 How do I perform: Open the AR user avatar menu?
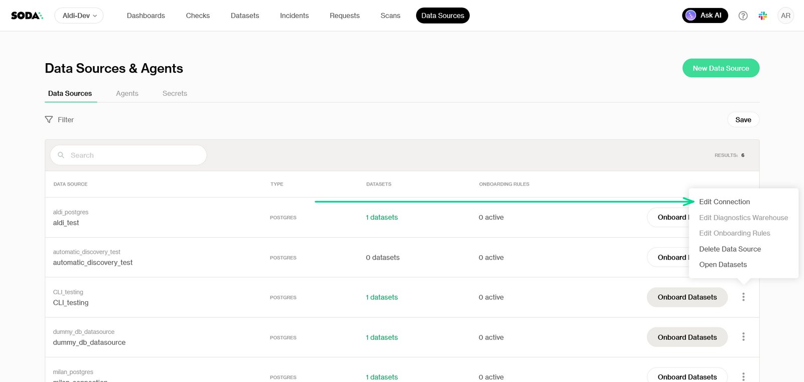(785, 16)
